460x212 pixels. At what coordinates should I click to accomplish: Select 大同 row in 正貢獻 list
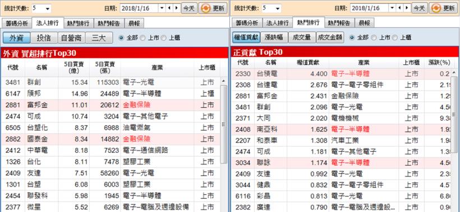(342, 118)
